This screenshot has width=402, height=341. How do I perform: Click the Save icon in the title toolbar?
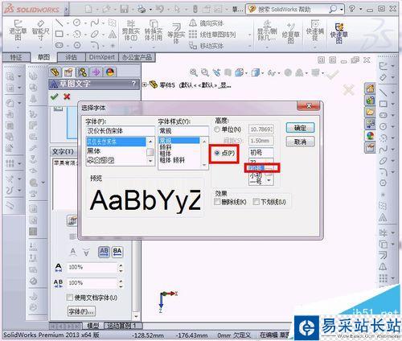(x=125, y=9)
